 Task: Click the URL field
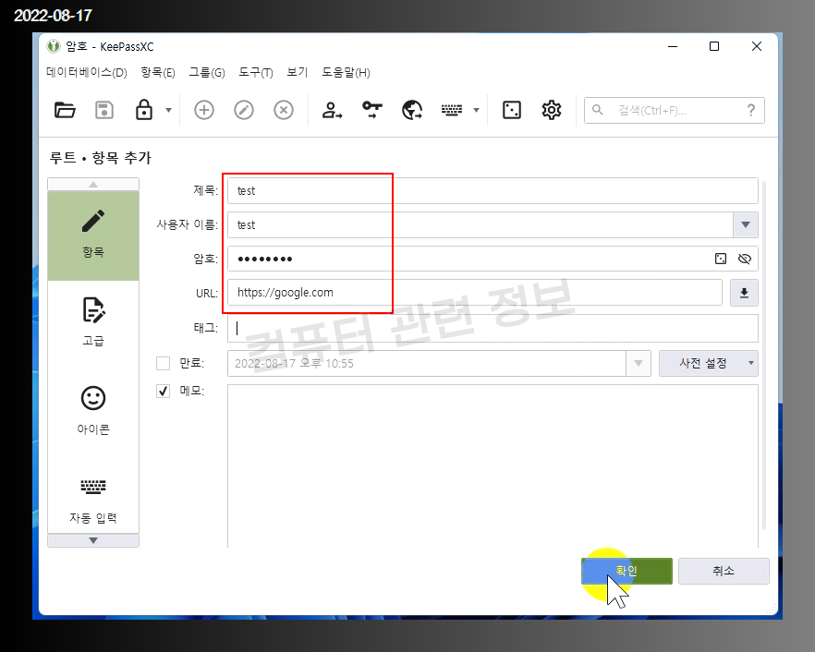pyautogui.click(x=475, y=293)
